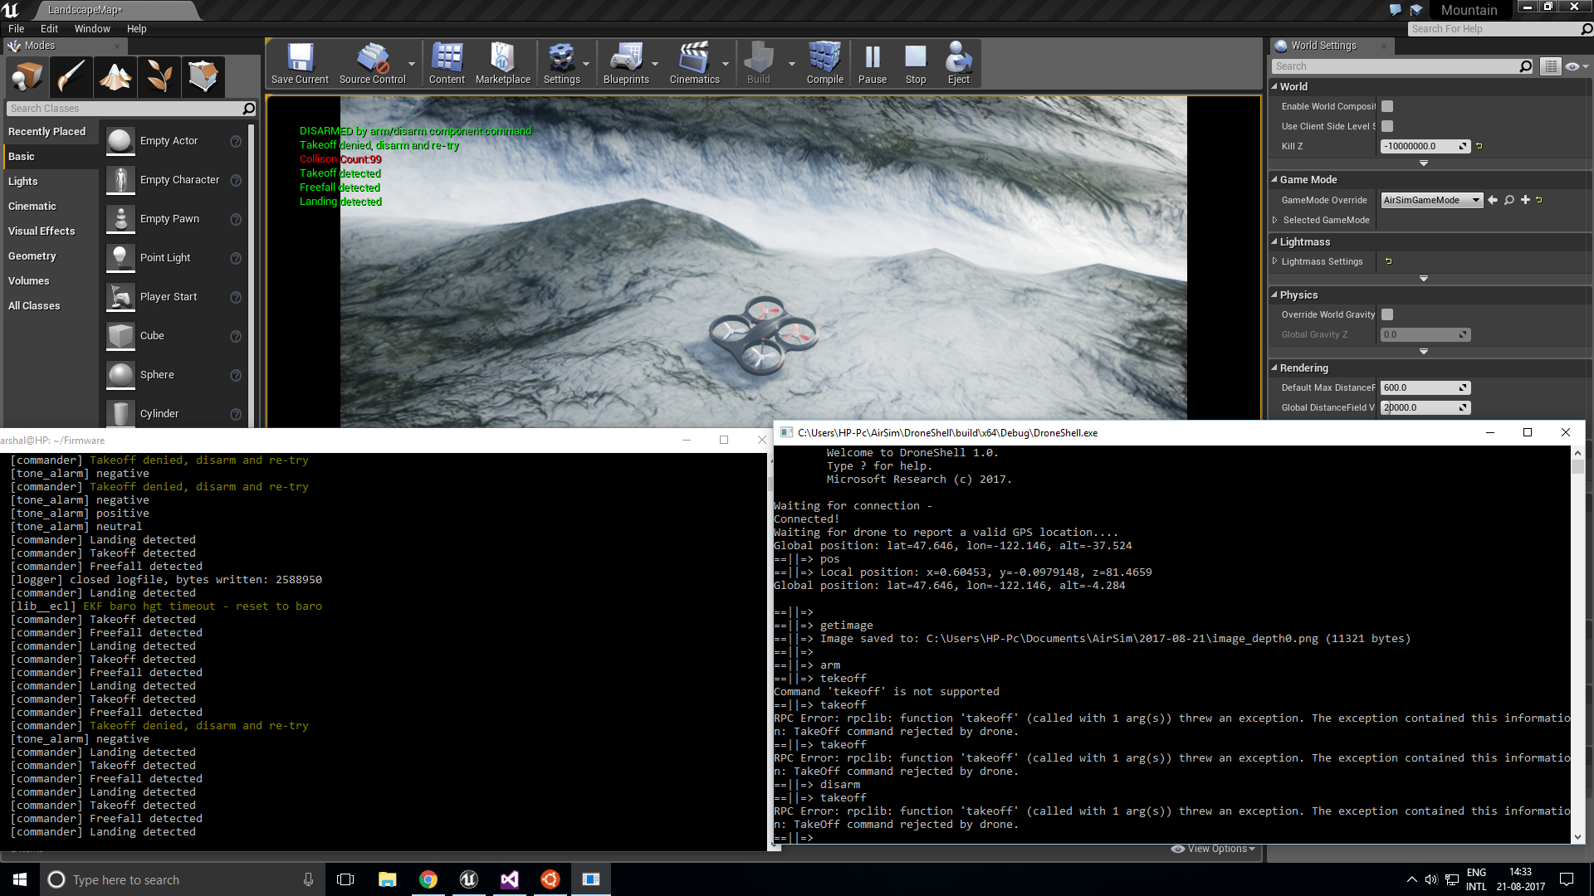Switch to the Lights category
1594x896 pixels.
tap(22, 181)
